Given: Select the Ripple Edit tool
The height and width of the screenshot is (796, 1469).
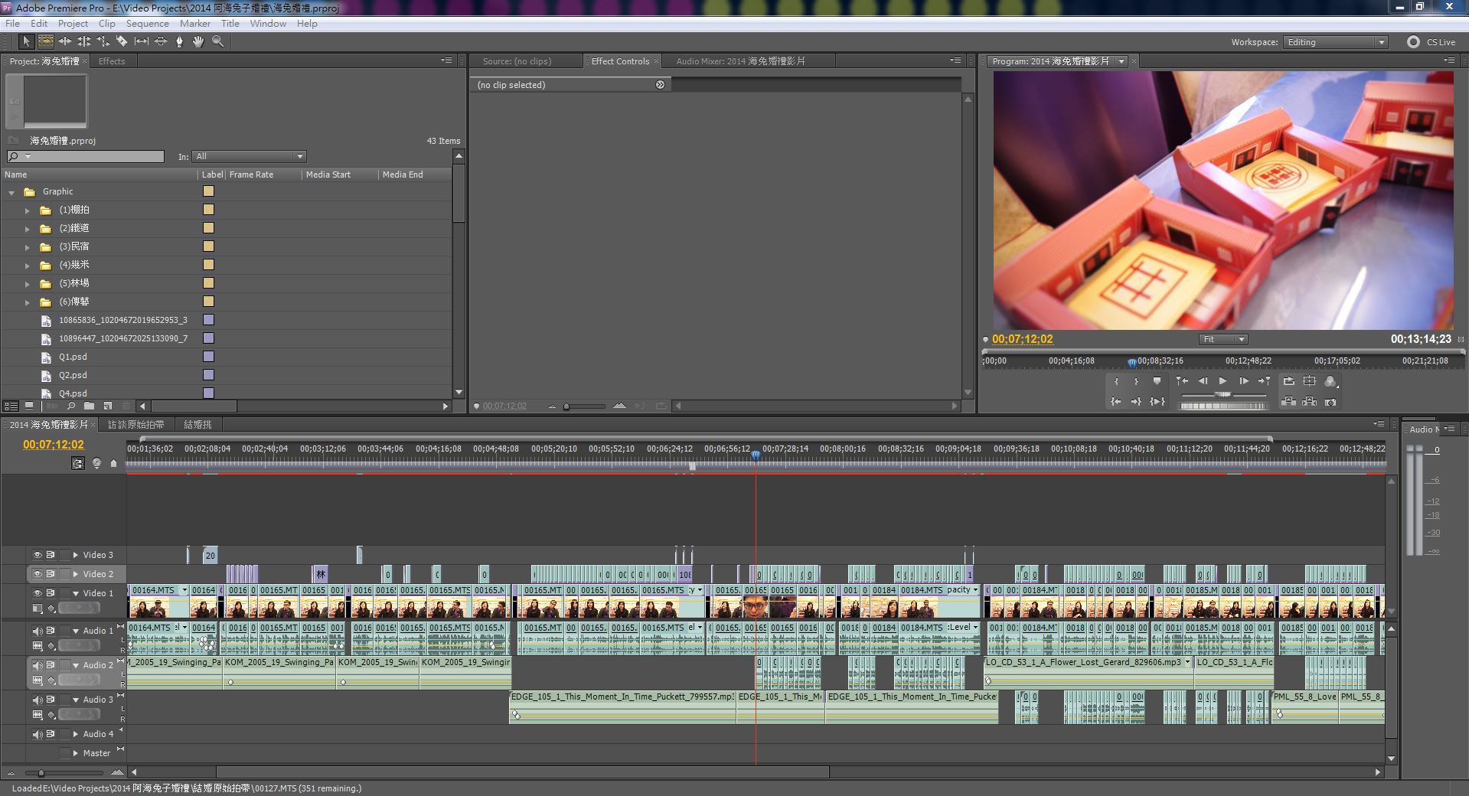Looking at the screenshot, I should coord(65,42).
